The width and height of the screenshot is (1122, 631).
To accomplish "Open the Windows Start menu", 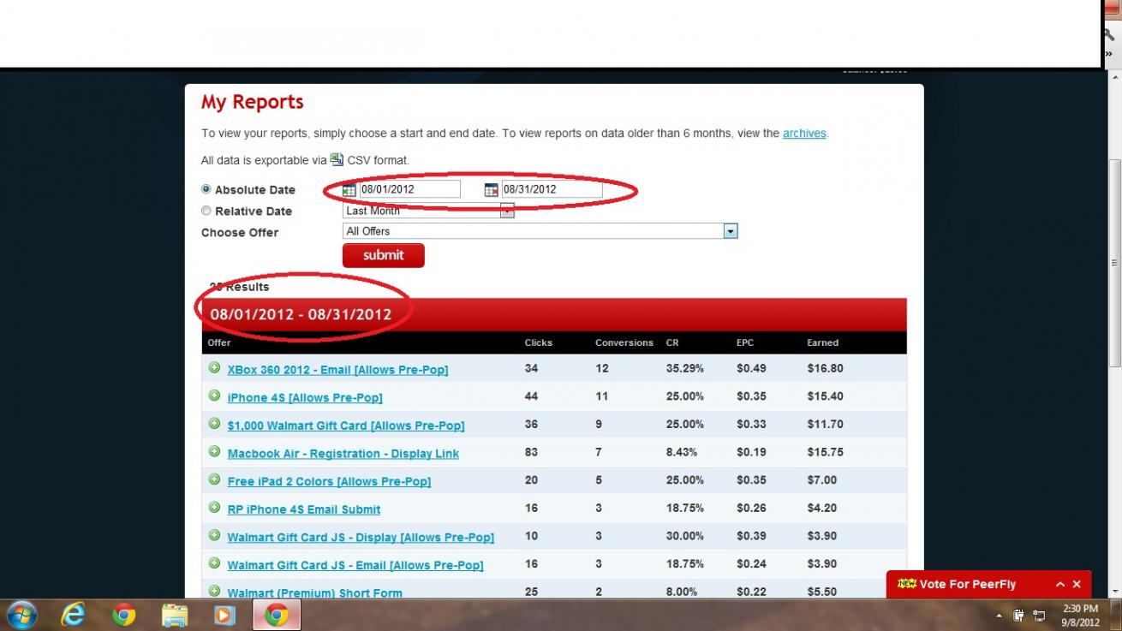I will 22,615.
